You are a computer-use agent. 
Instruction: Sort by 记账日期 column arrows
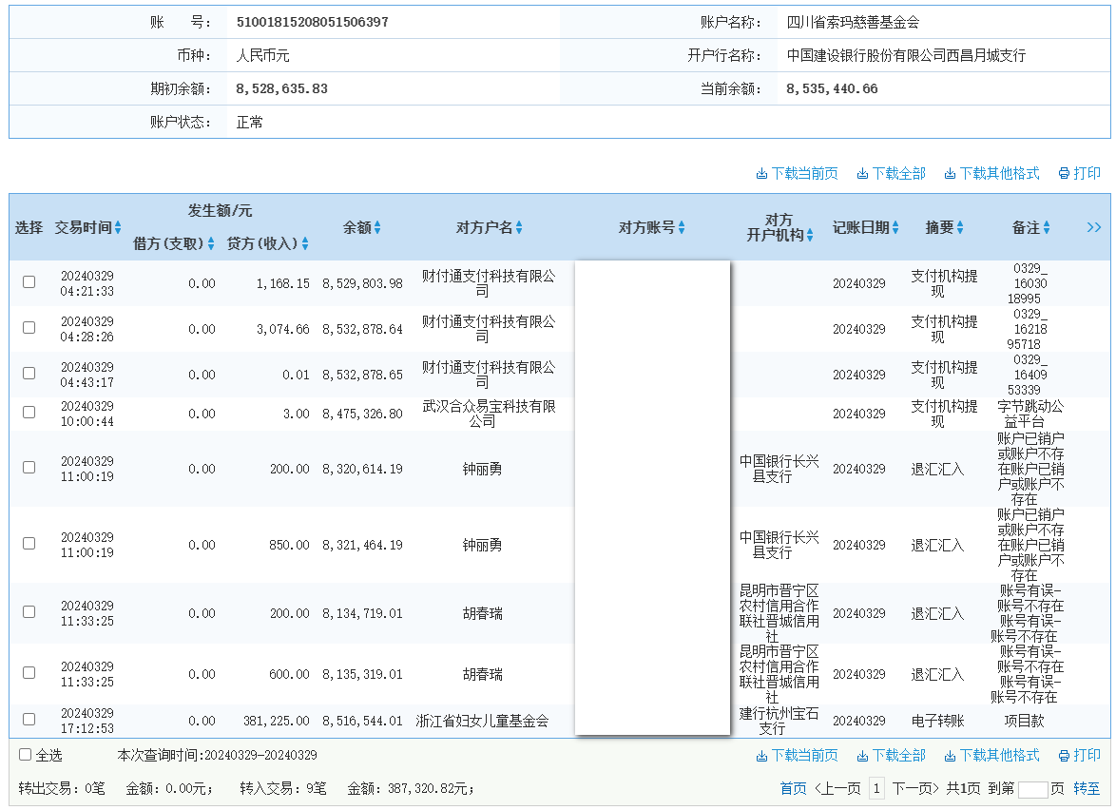pos(895,228)
